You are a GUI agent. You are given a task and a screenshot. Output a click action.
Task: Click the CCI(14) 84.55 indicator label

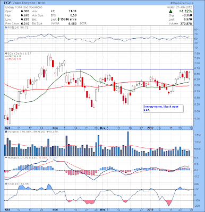pos(18,184)
